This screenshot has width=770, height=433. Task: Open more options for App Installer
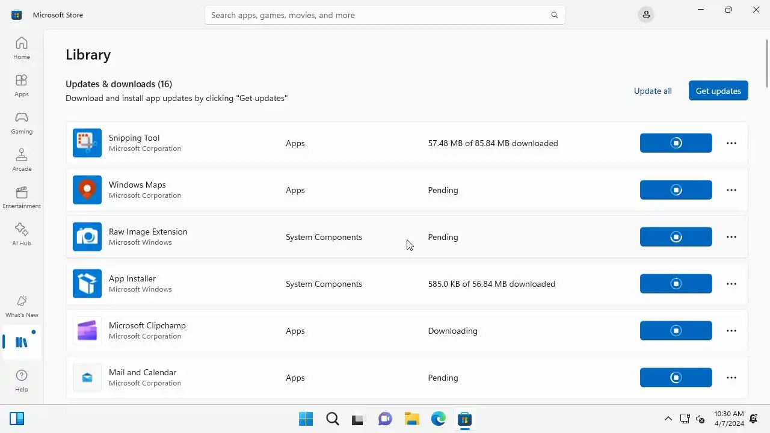(731, 284)
